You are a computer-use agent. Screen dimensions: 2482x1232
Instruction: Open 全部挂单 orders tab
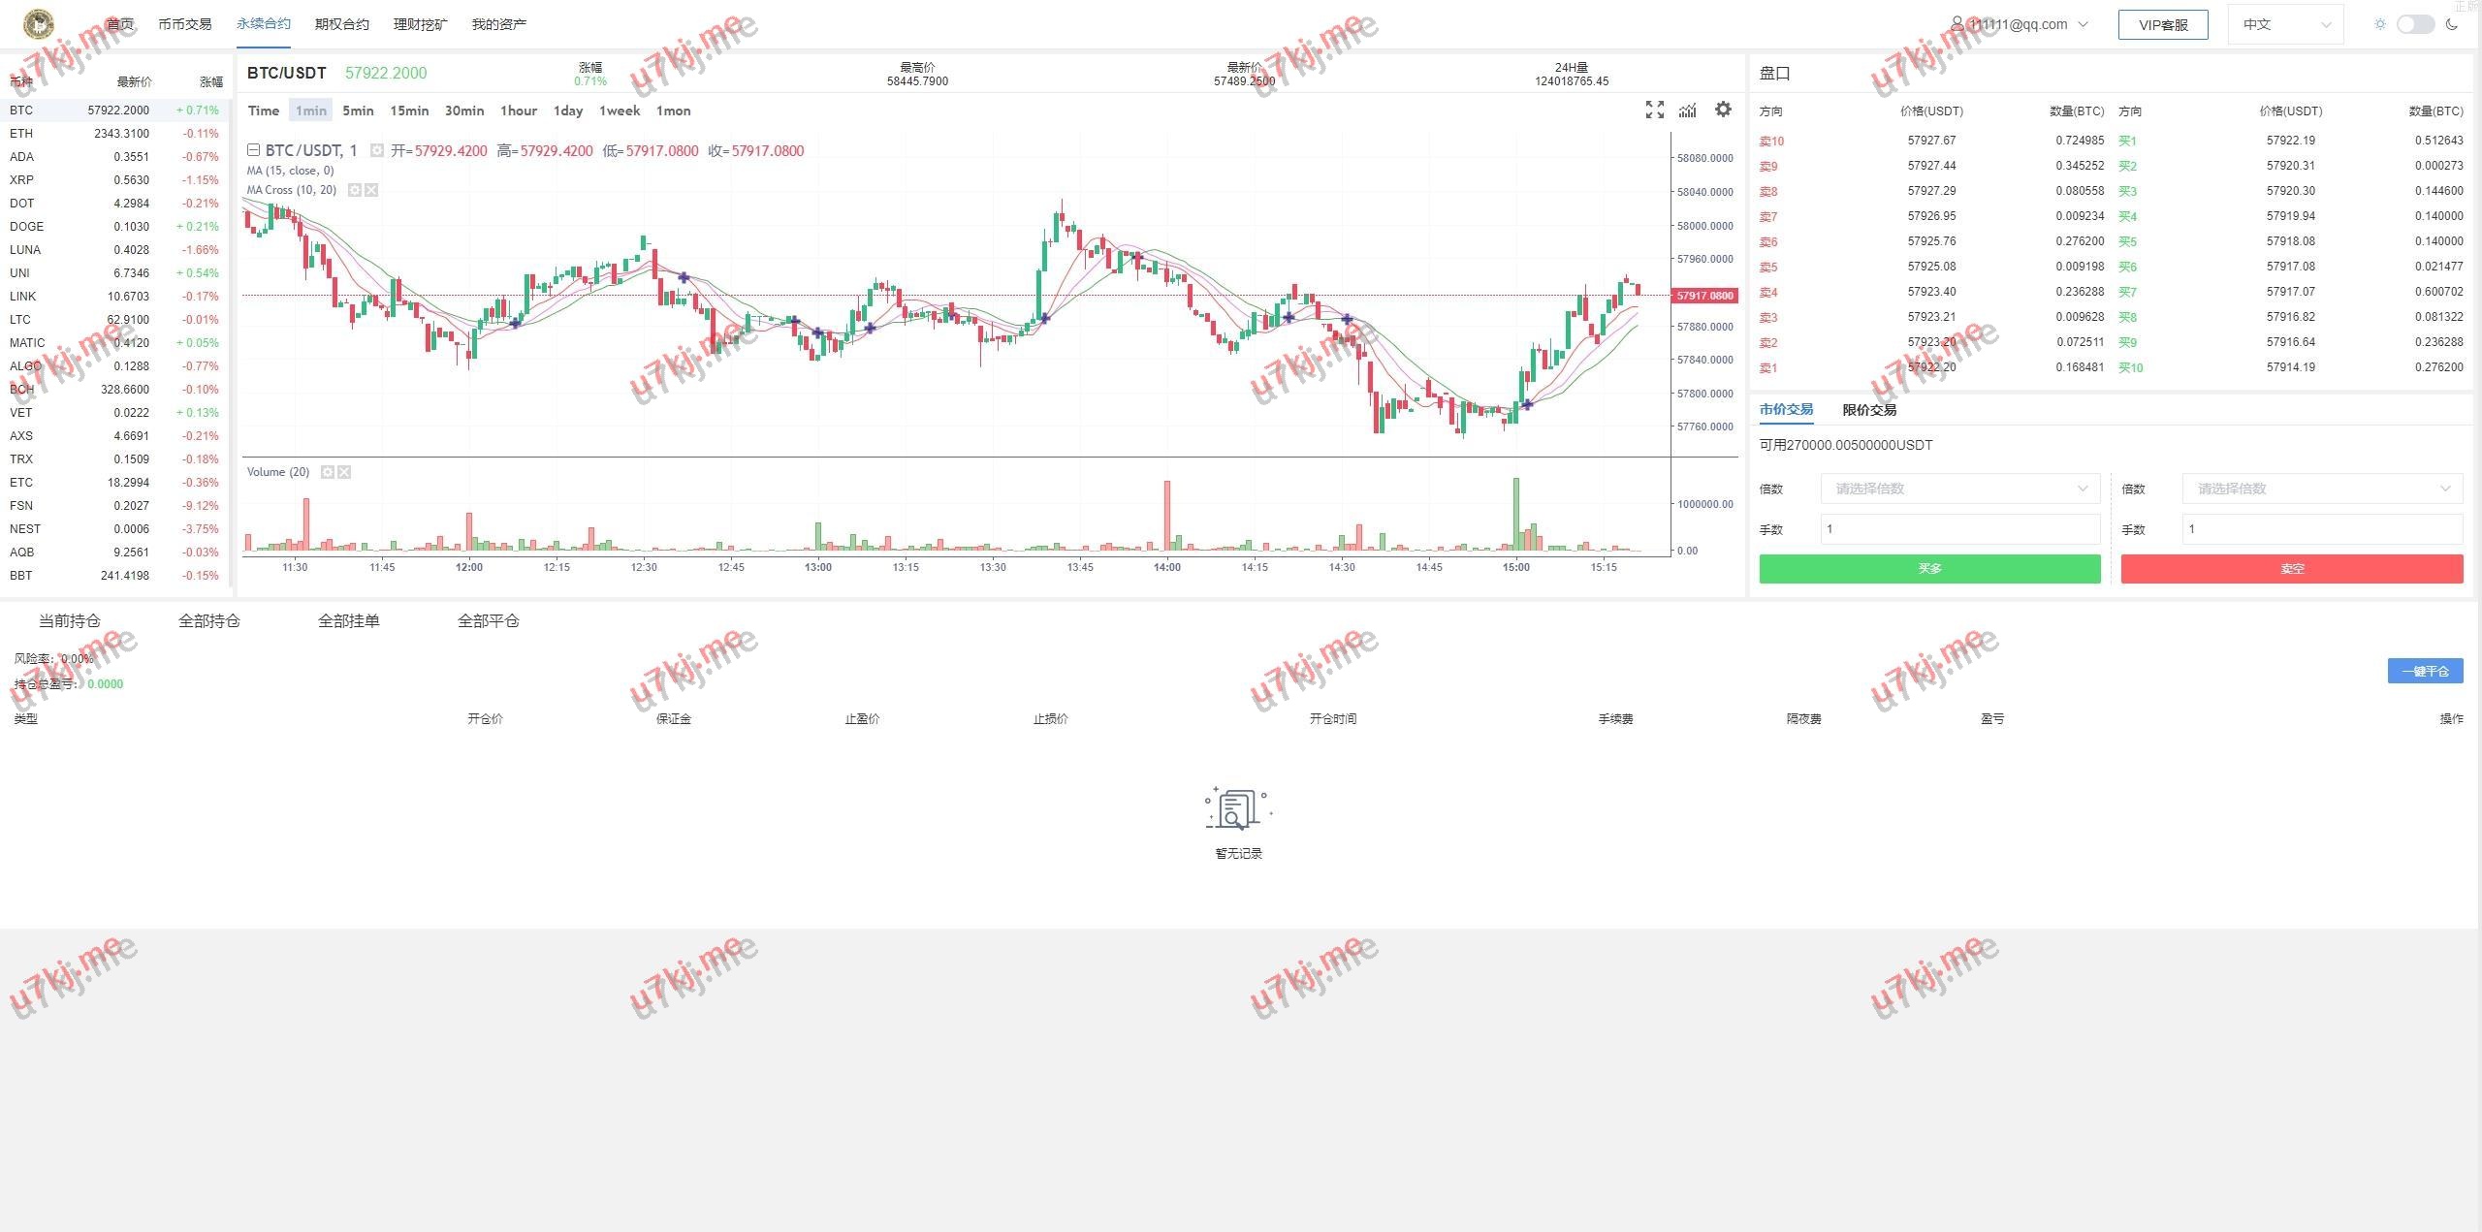pos(348,621)
